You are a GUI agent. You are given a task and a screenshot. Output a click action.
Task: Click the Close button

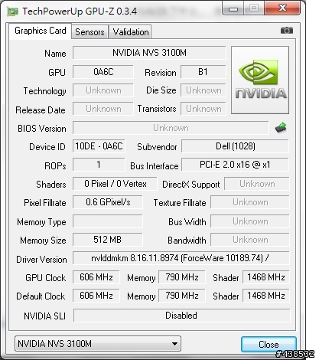(269, 344)
